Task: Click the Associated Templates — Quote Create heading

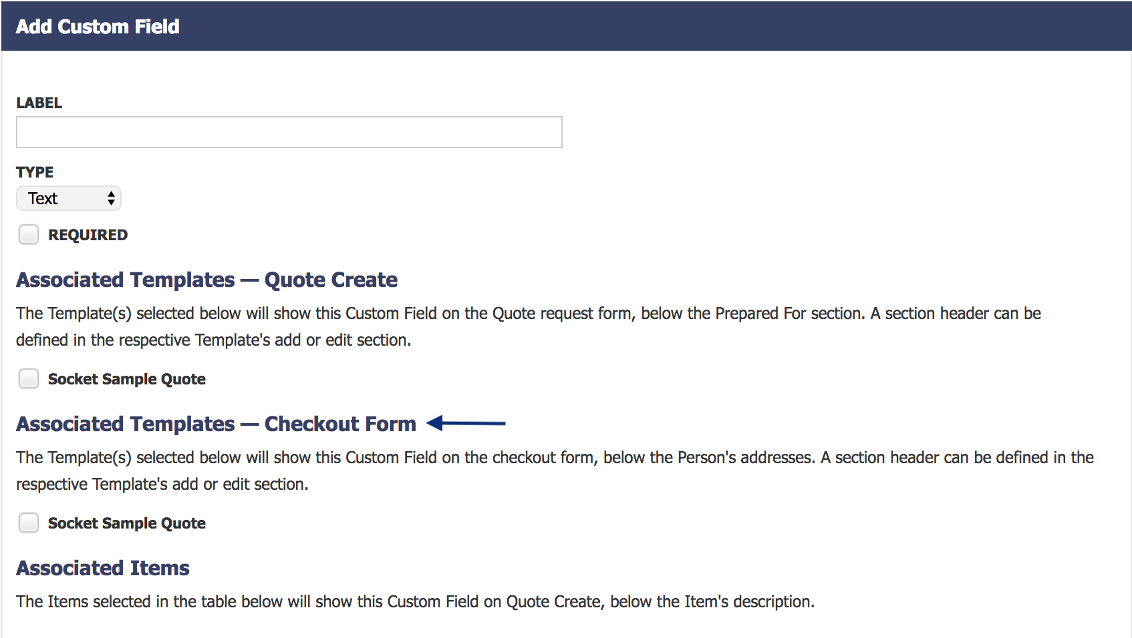Action: [206, 280]
